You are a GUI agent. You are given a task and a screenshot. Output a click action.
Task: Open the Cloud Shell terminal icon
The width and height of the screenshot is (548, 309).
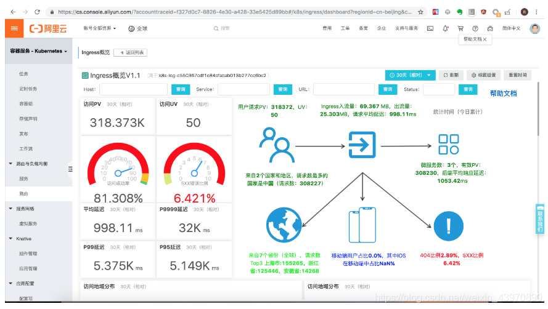[x=430, y=29]
